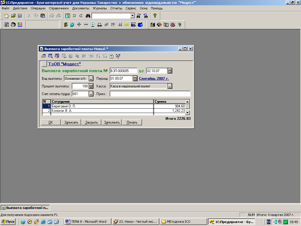Click the sum cell 984.60

tap(170, 106)
